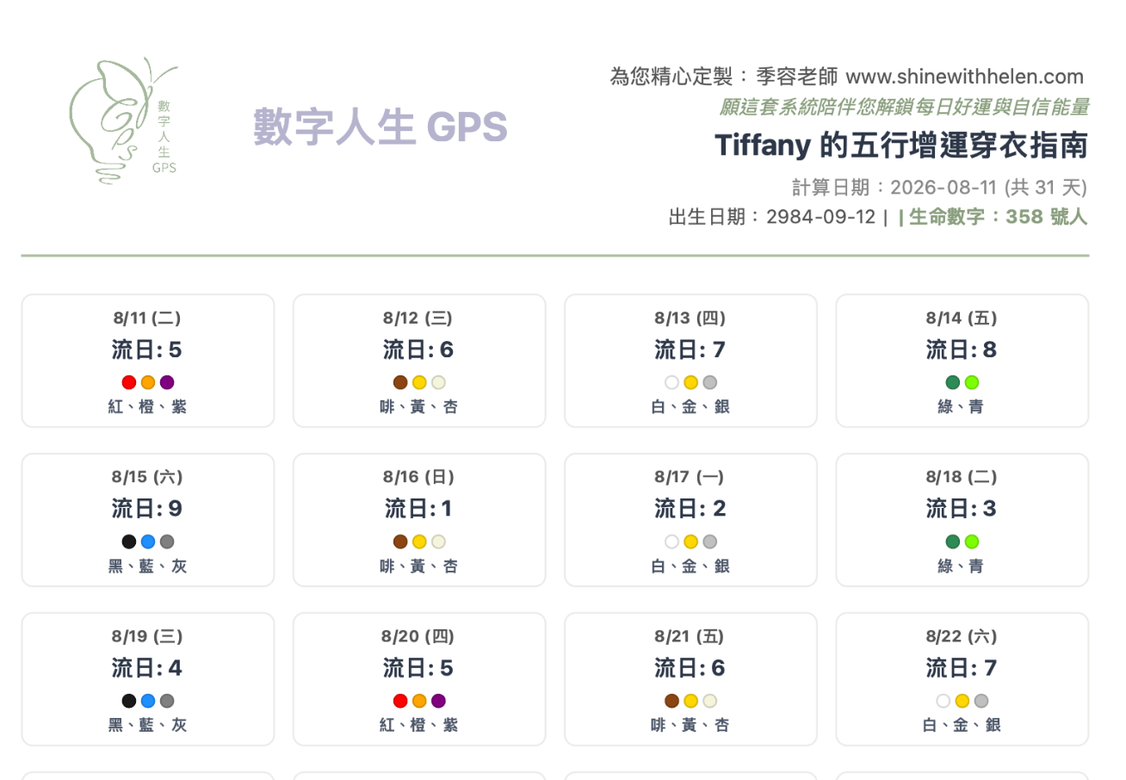This screenshot has height=780, width=1126.
Task: Click the 流日: 4 value
Action: [x=147, y=668]
